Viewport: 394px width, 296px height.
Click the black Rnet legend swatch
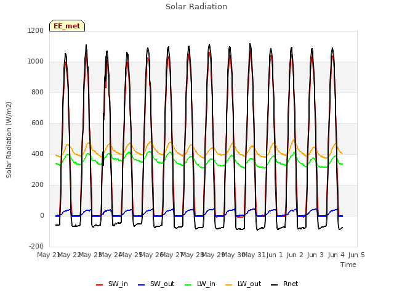(275, 285)
